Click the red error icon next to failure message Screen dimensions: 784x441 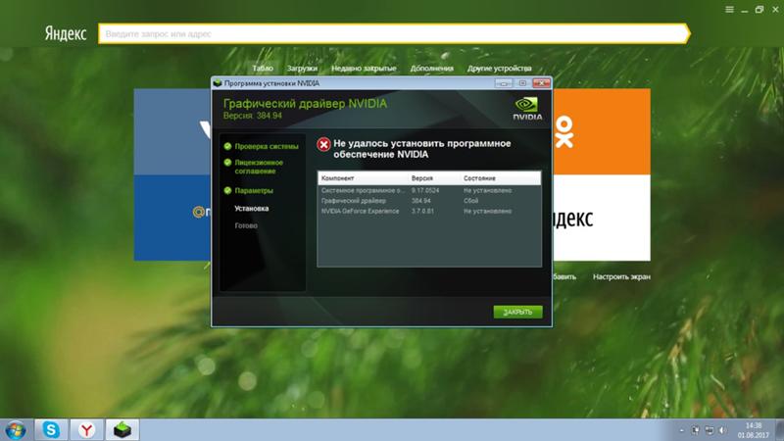pyautogui.click(x=323, y=144)
